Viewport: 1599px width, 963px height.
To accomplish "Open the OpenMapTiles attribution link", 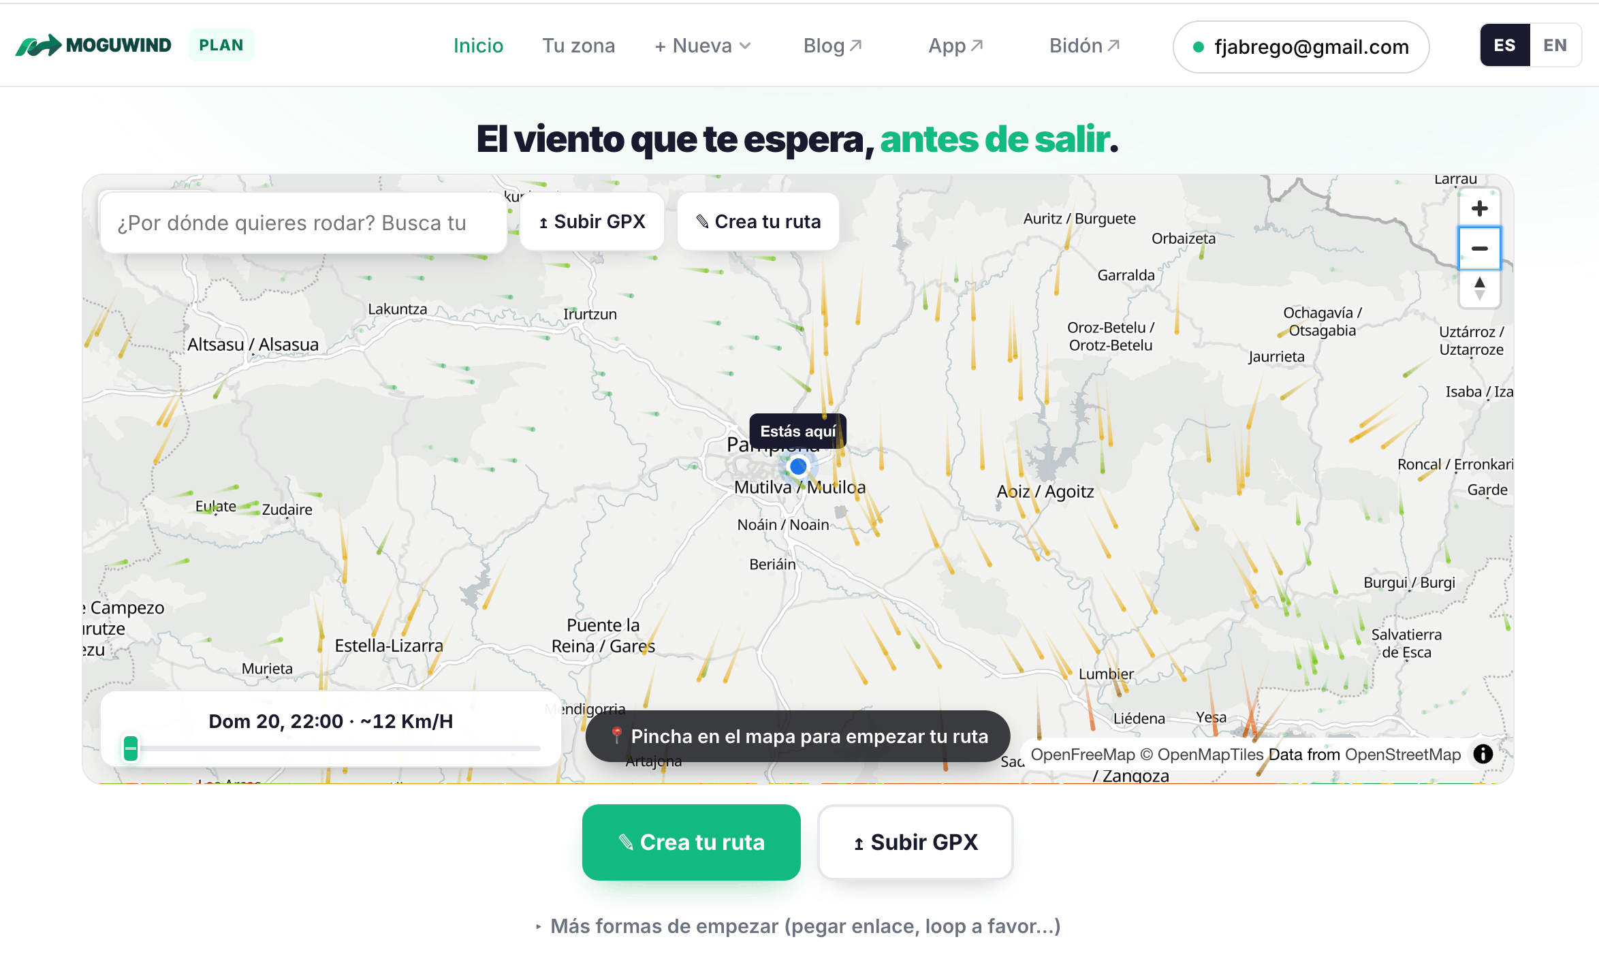I will click(1203, 755).
